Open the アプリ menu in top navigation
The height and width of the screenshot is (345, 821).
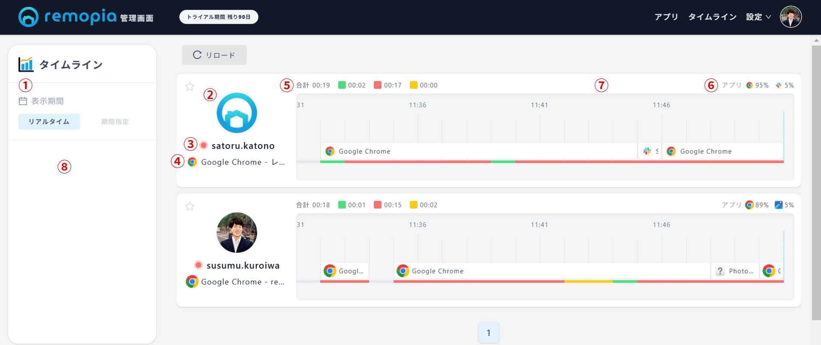pyautogui.click(x=666, y=17)
